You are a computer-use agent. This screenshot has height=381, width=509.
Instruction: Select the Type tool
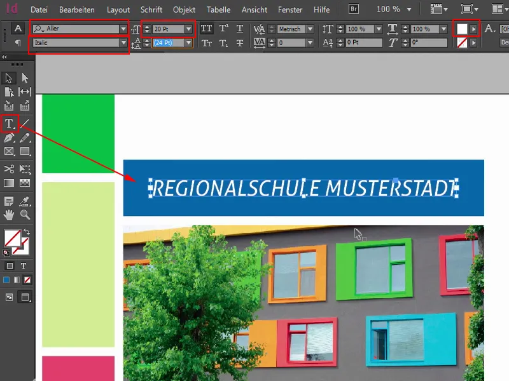9,123
